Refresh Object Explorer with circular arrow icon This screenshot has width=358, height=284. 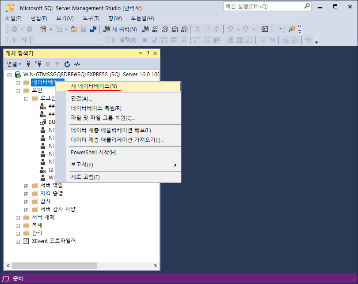(67, 64)
